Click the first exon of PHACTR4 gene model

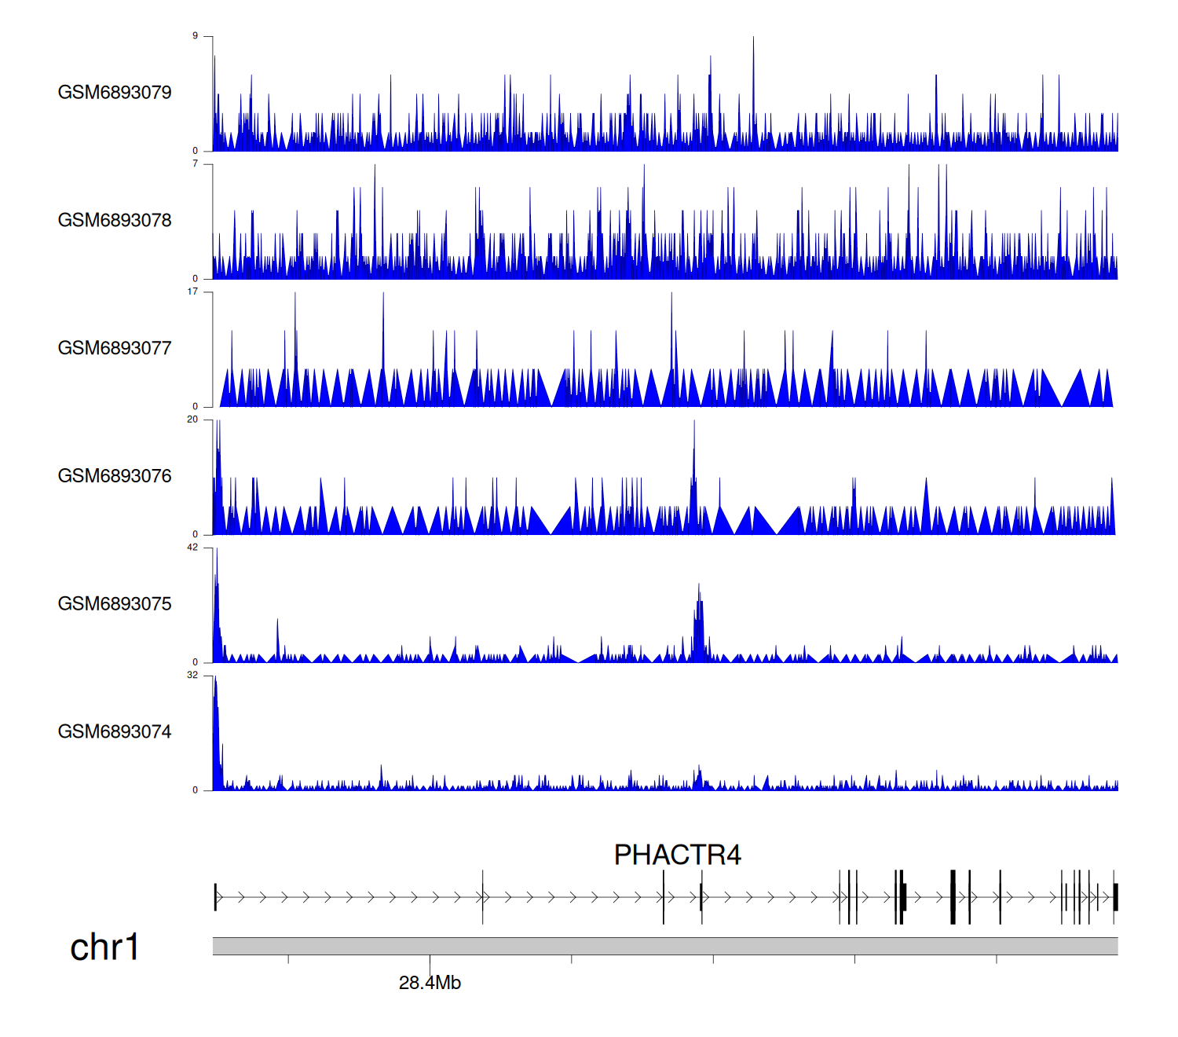[215, 897]
